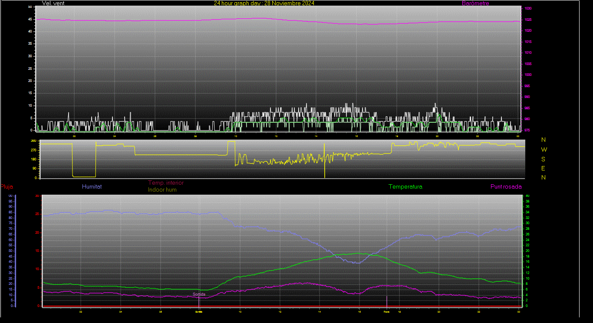Click the '360' value on wind direction axis
Viewport: 593px width, 323px height.
(33, 141)
